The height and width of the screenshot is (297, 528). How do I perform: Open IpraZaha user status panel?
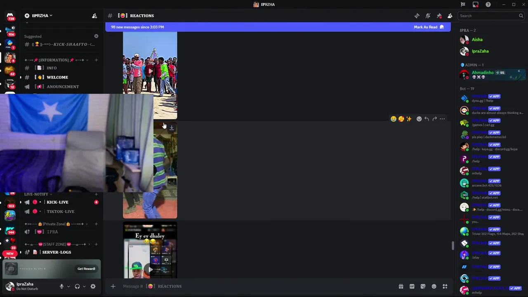[29, 286]
